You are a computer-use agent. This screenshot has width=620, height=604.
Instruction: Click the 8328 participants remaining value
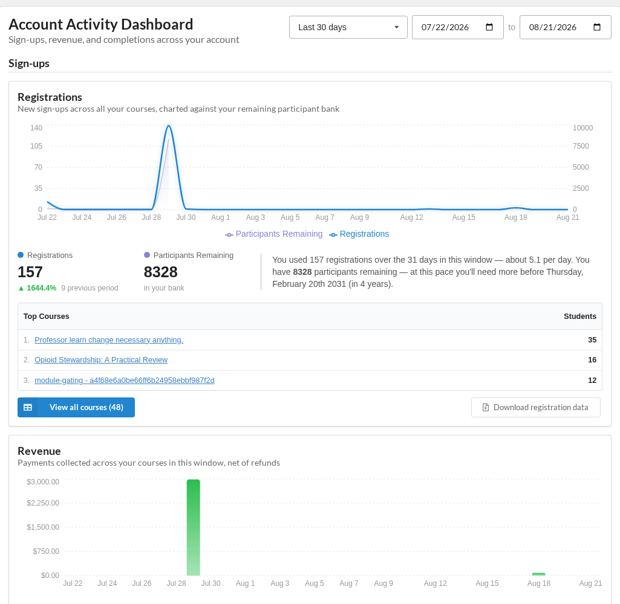pyautogui.click(x=160, y=272)
